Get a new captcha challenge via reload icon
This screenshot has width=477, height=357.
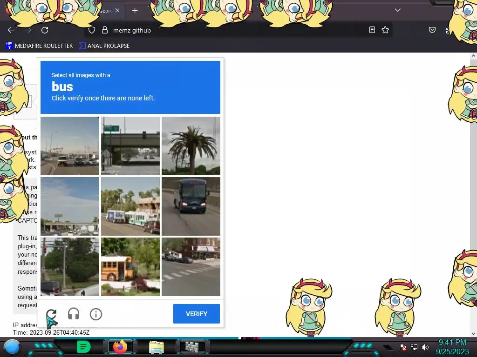[51, 314]
